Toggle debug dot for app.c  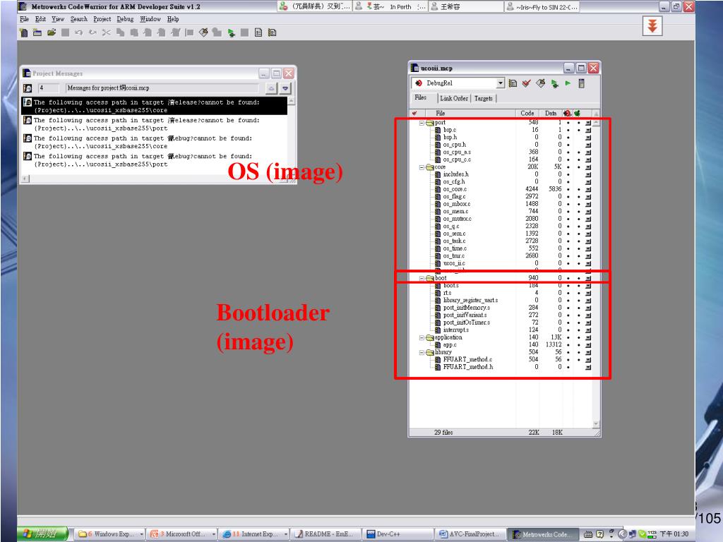tap(568, 344)
